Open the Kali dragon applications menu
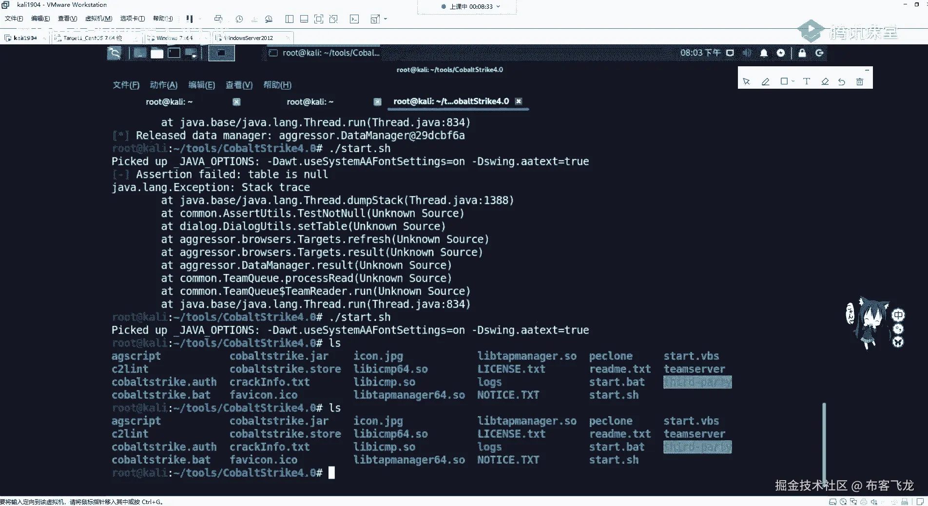 (114, 53)
